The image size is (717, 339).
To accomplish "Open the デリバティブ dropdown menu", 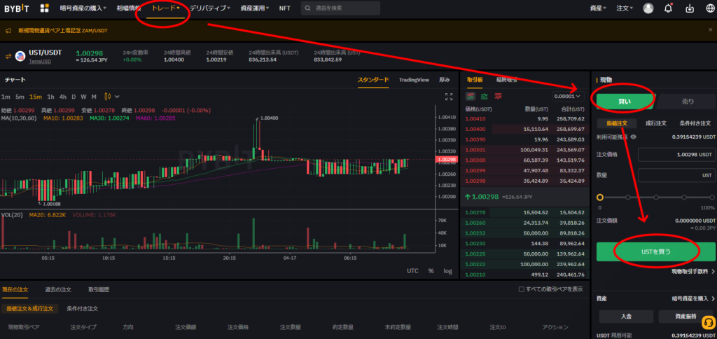I will [x=209, y=8].
